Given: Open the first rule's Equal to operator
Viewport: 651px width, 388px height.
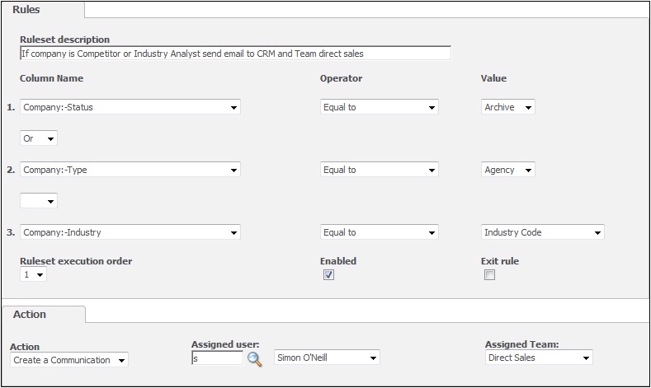Looking at the screenshot, I should [379, 107].
